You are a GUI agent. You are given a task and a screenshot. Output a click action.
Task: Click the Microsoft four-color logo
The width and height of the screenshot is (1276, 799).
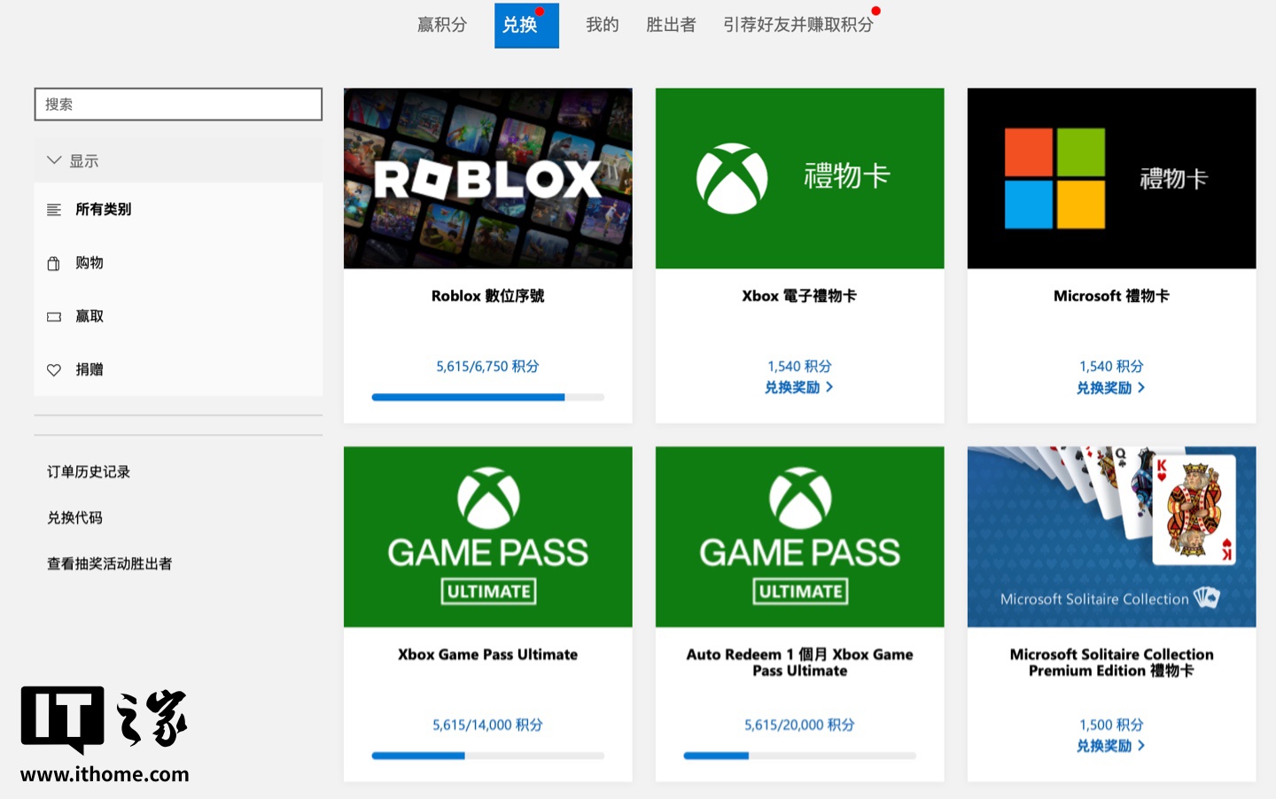click(1054, 178)
